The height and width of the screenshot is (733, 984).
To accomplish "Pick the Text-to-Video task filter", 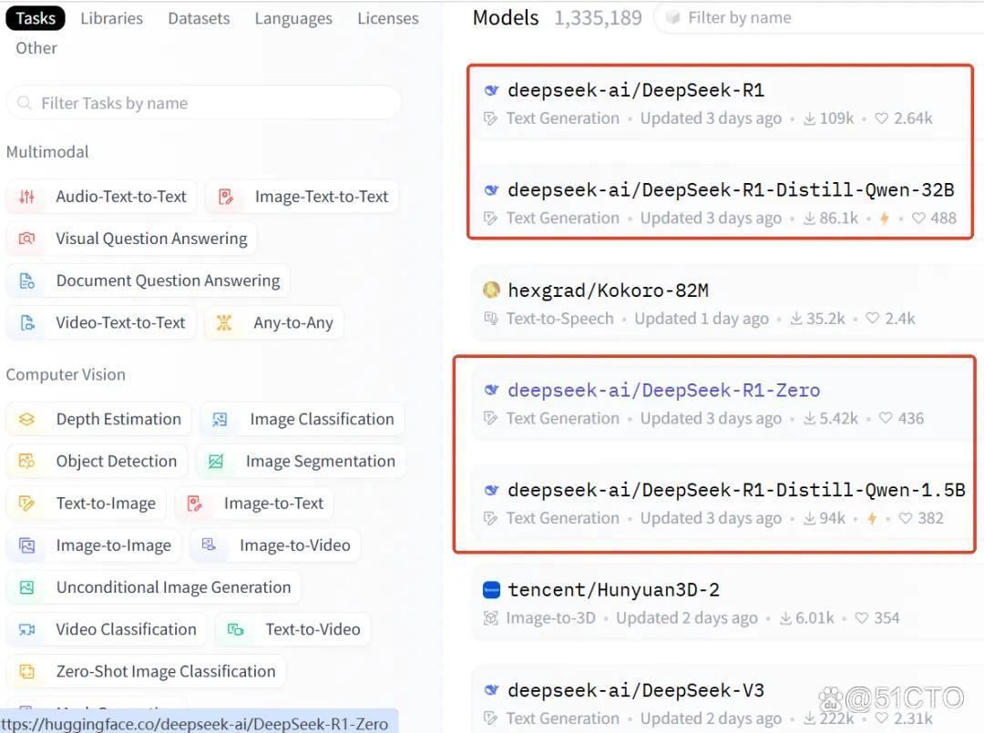I will pos(292,629).
